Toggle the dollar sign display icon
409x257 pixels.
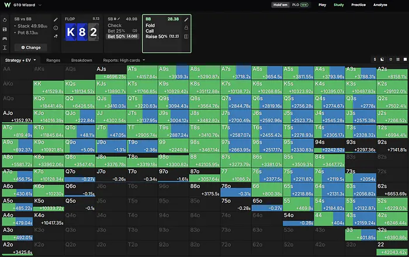(375, 59)
